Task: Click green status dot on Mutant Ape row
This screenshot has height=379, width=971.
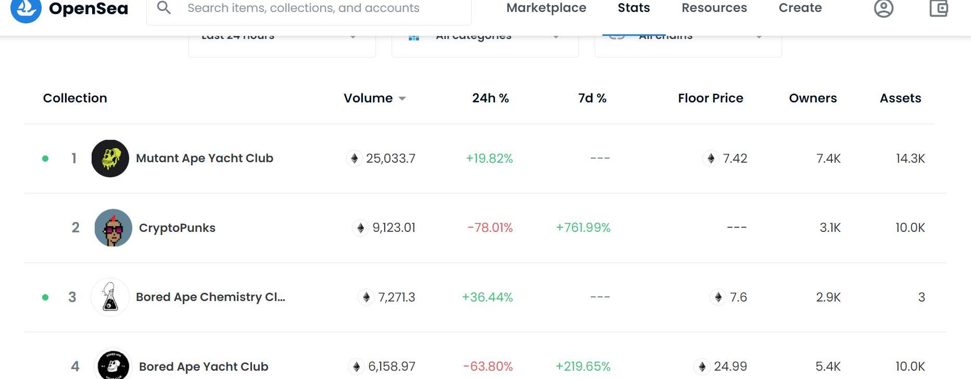Action: [x=45, y=159]
